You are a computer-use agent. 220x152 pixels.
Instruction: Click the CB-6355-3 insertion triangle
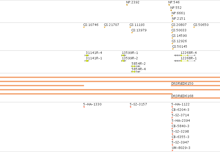pos(172,140)
